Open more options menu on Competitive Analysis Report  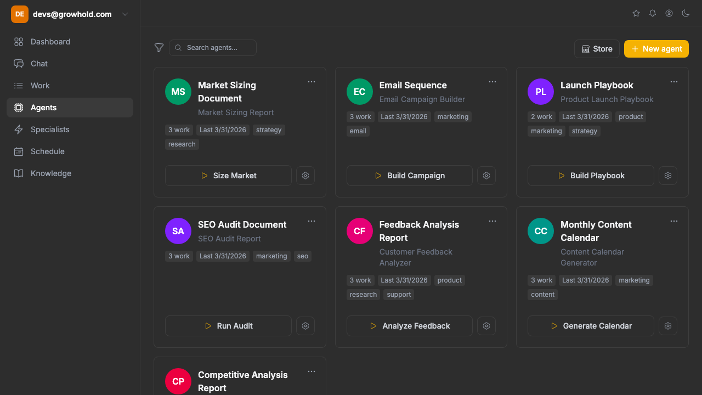(x=312, y=371)
